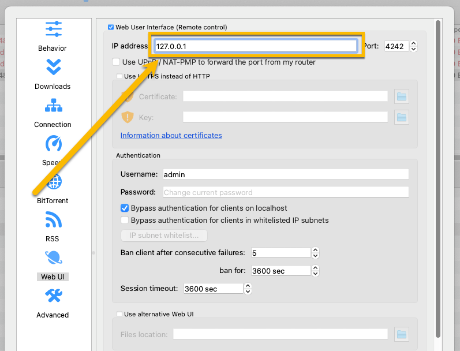The image size is (460, 351).
Task: Change the consecutive failures ban count stepper
Action: (315, 253)
